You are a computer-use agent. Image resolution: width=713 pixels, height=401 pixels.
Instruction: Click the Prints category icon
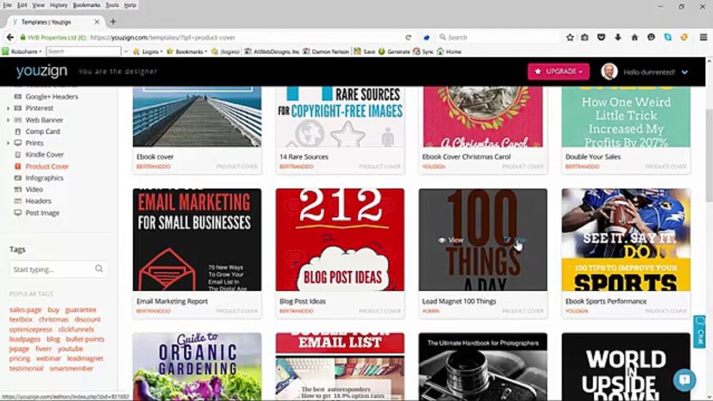pyautogui.click(x=17, y=143)
